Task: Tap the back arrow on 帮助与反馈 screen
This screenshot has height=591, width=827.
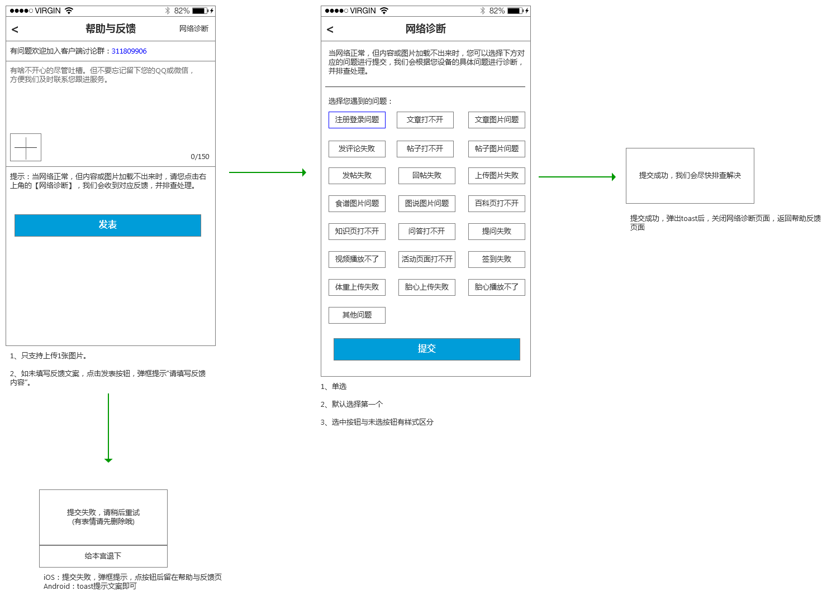Action: tap(15, 30)
